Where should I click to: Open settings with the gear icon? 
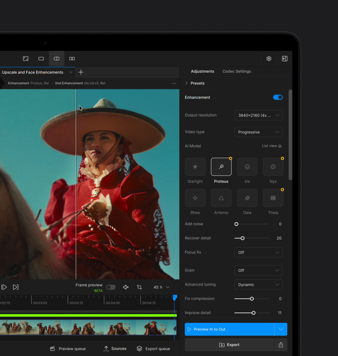pyautogui.click(x=269, y=58)
